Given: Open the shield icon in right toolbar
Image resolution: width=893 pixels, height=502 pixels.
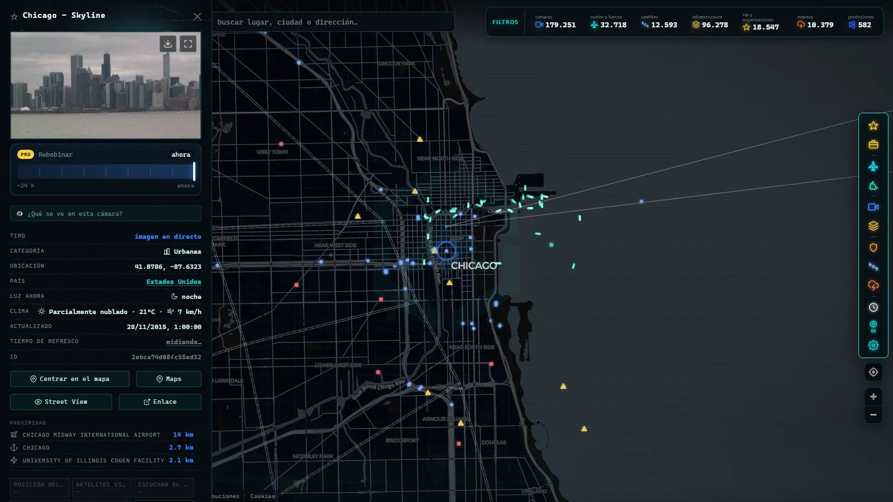Looking at the screenshot, I should (873, 248).
